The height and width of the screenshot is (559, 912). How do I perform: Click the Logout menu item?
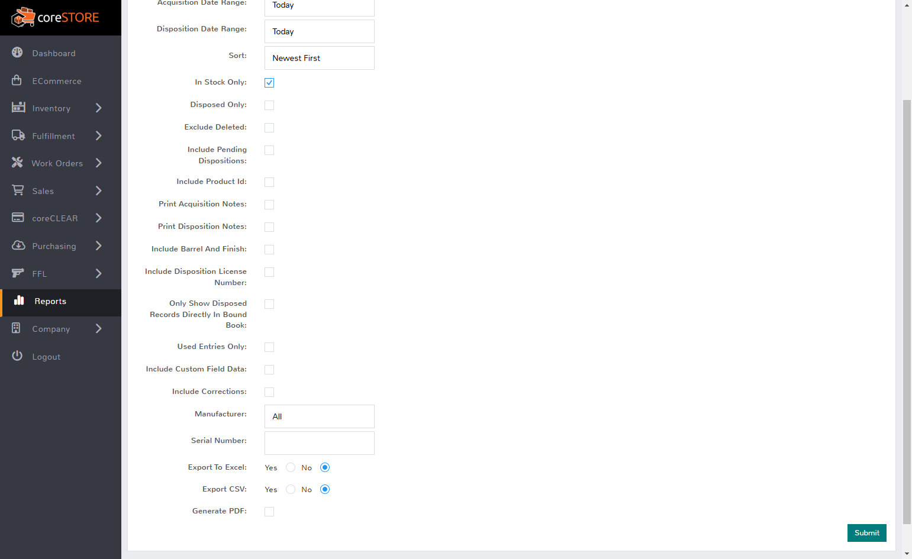coord(60,356)
